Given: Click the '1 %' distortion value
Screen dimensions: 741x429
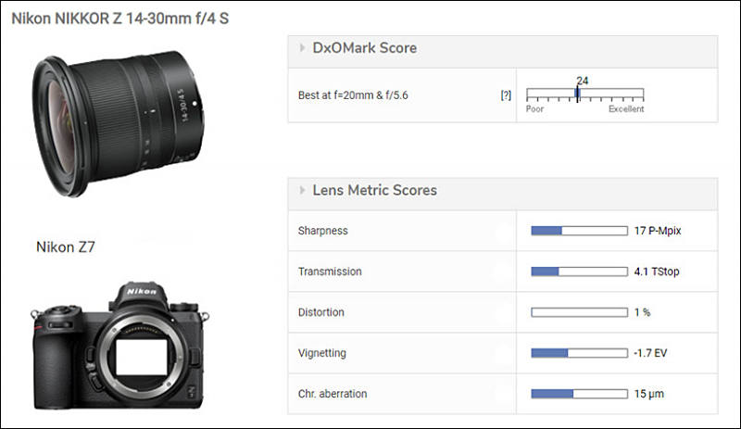Looking at the screenshot, I should pos(642,312).
